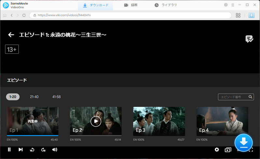Open the hamburger menu in title bar
The width and height of the screenshot is (260, 159).
click(x=233, y=5)
